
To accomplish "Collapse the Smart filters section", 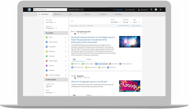I will (x=66, y=33).
